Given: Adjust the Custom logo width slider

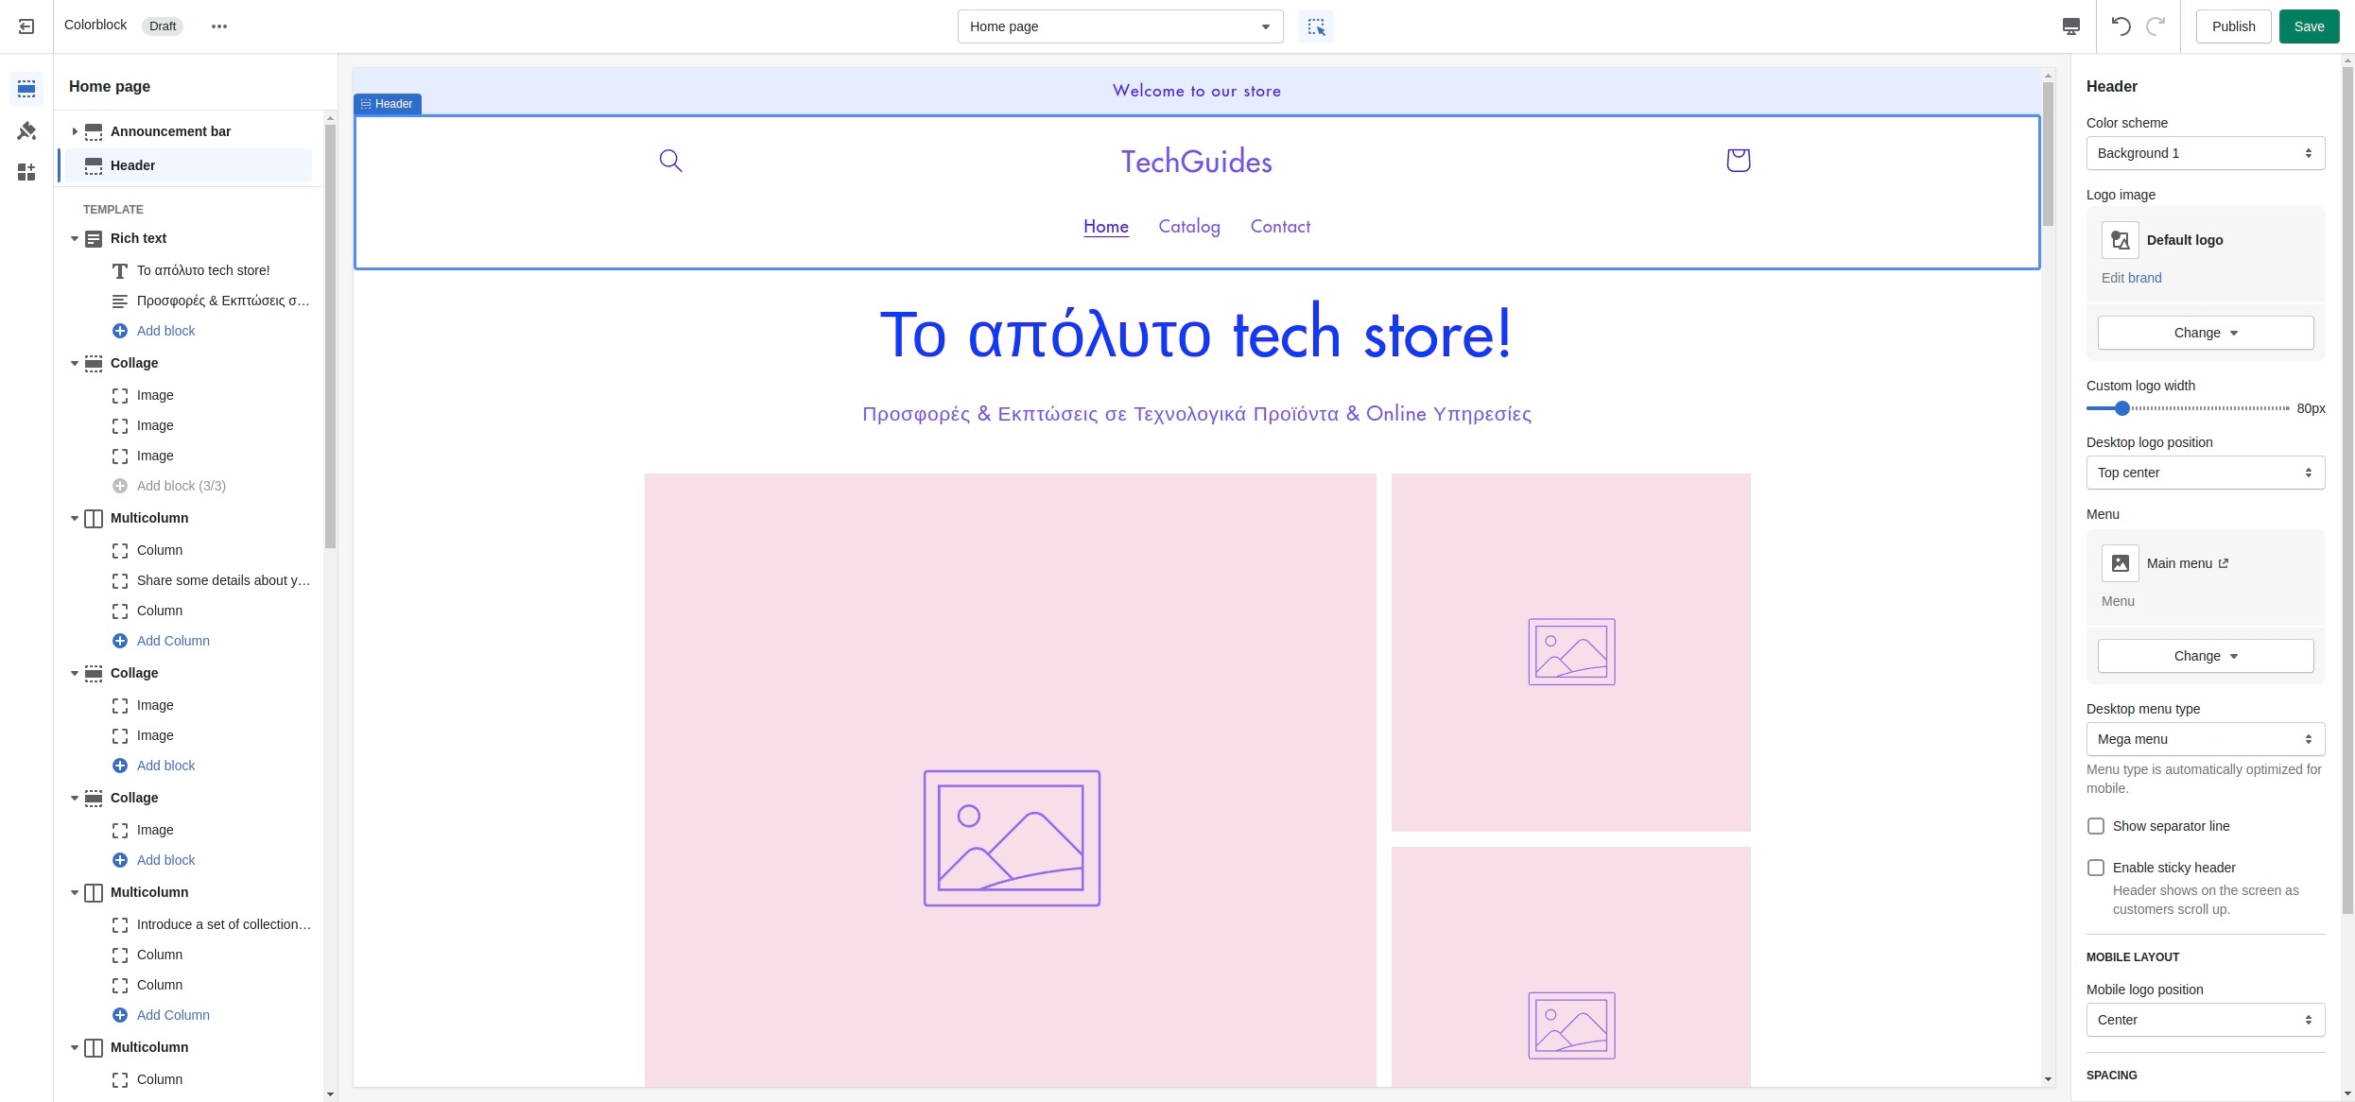Looking at the screenshot, I should pos(2122,408).
